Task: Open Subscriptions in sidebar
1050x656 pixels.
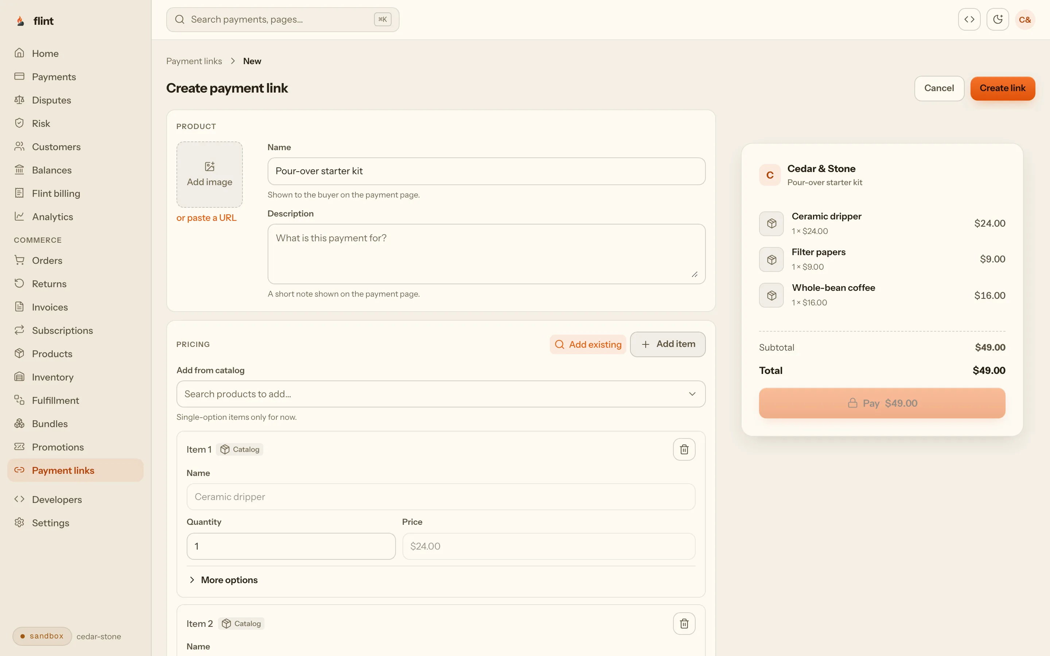Action: pyautogui.click(x=75, y=331)
